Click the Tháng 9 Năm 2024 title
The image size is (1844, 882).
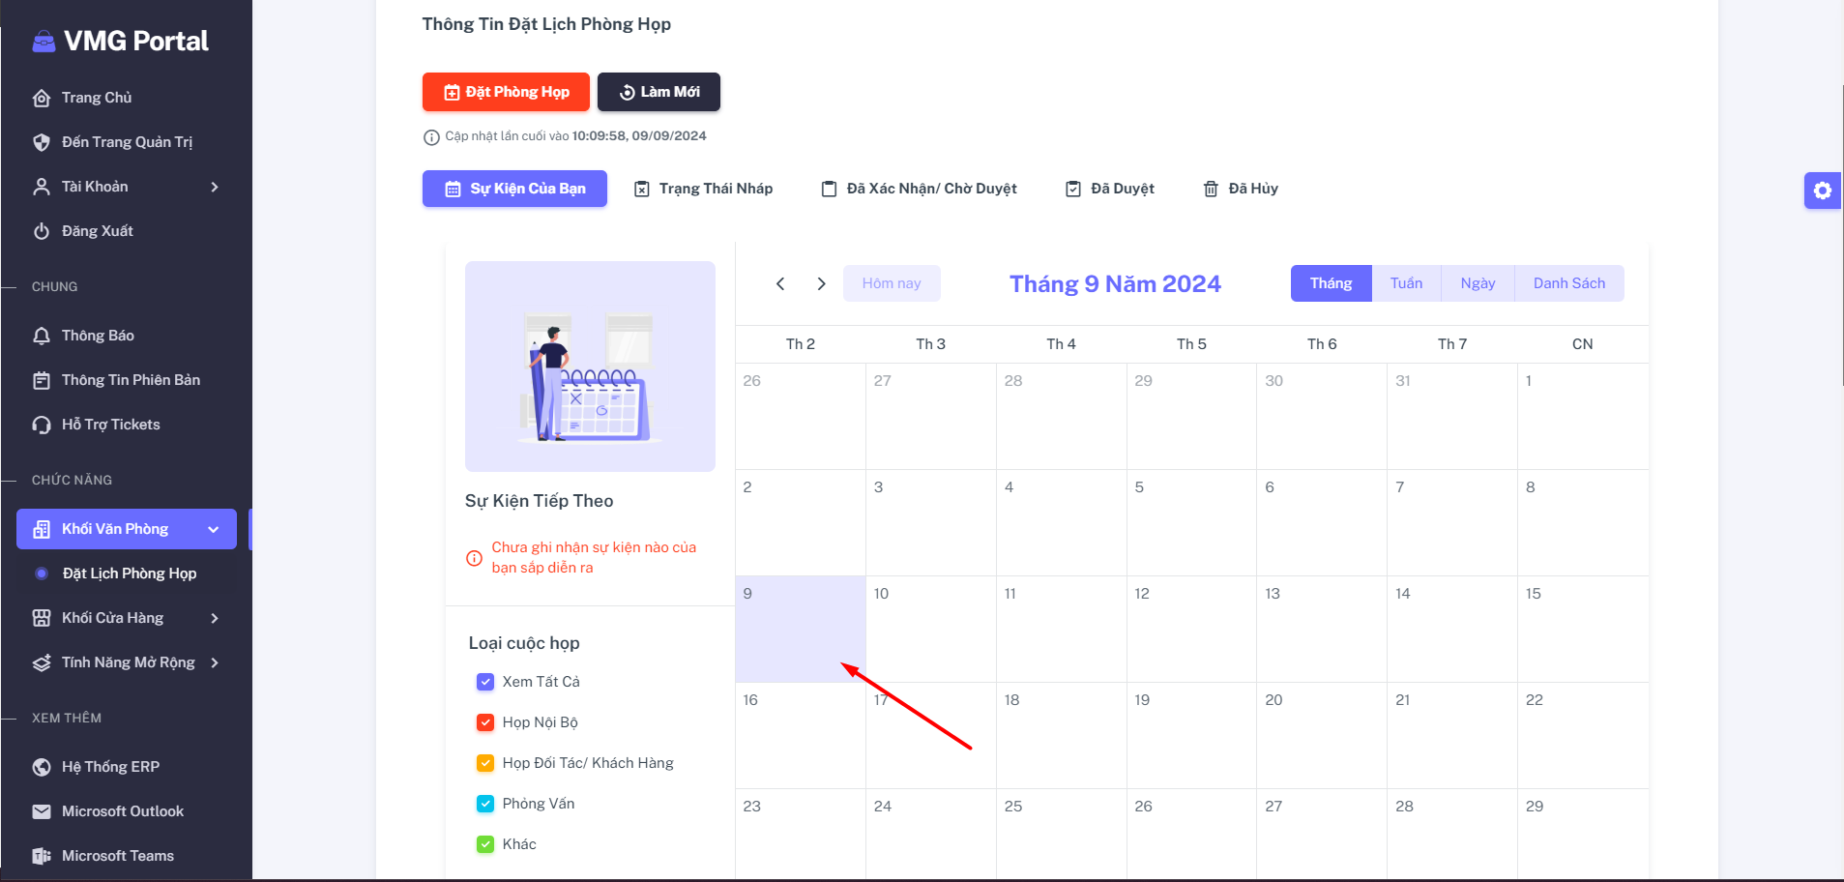click(x=1115, y=283)
